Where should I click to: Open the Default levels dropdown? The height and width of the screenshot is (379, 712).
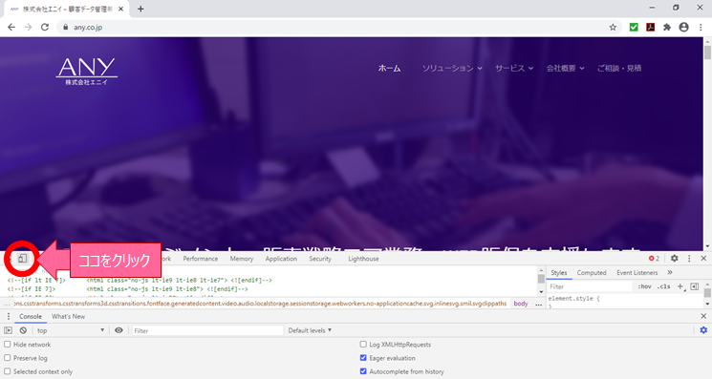(x=310, y=330)
